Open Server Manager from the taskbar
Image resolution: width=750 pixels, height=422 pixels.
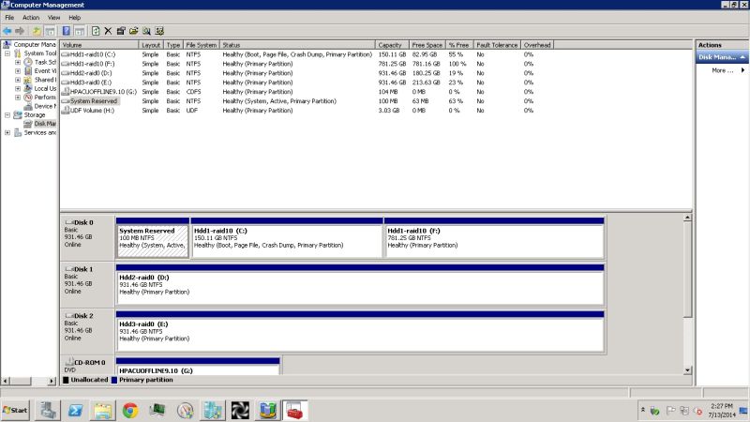(48, 411)
